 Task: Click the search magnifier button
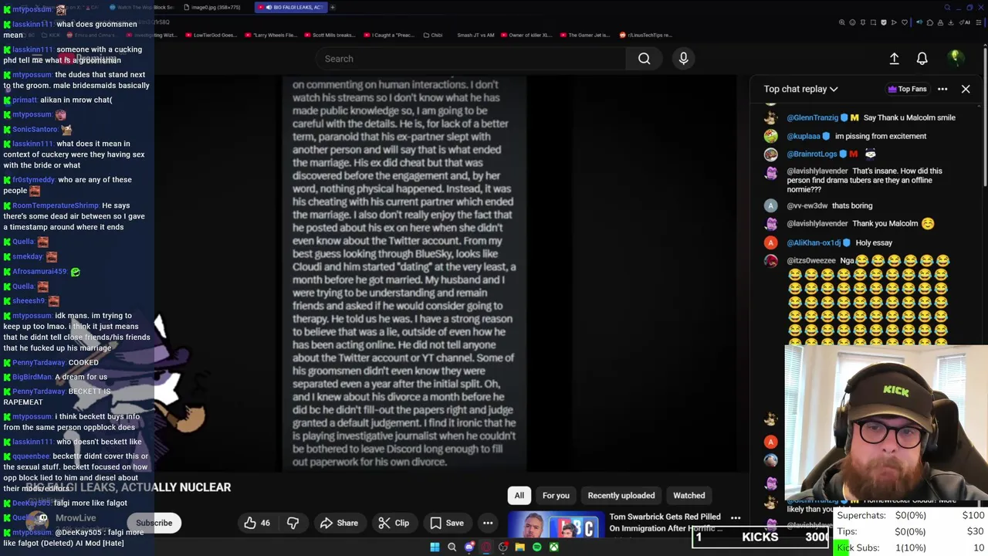click(x=644, y=59)
